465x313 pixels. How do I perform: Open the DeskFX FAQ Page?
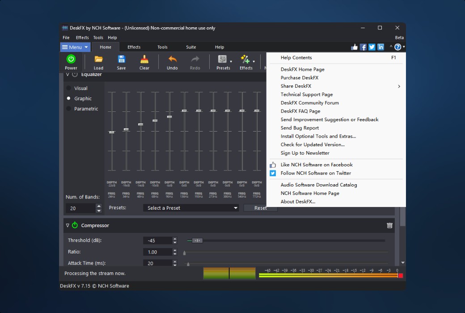pyautogui.click(x=300, y=111)
